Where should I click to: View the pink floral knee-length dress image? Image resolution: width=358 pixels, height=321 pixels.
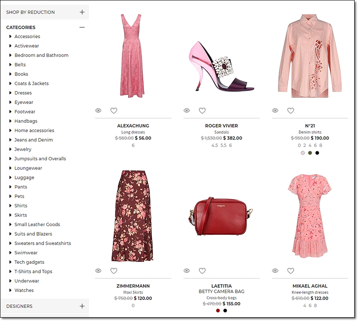tap(310, 216)
